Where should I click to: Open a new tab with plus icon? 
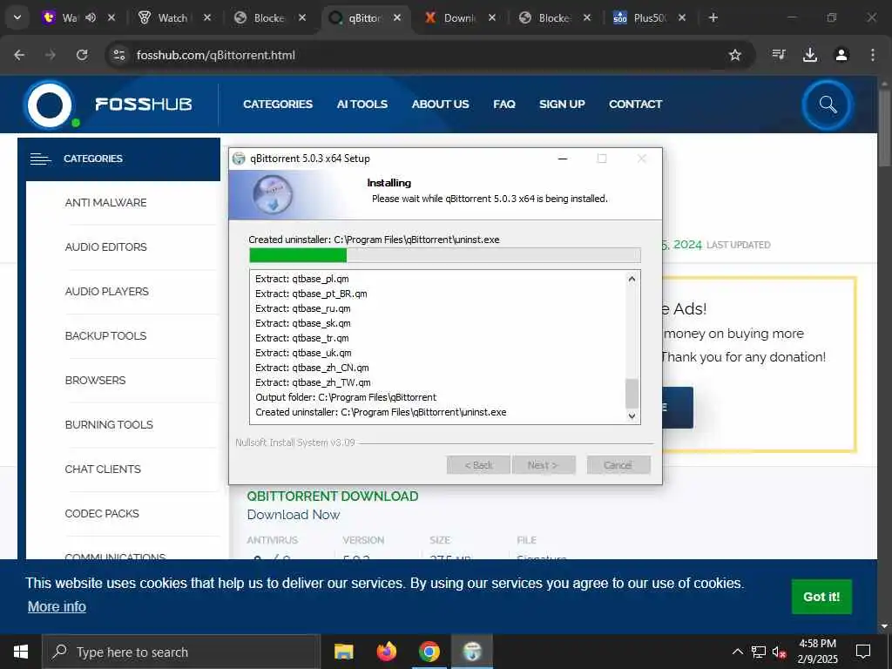click(713, 17)
